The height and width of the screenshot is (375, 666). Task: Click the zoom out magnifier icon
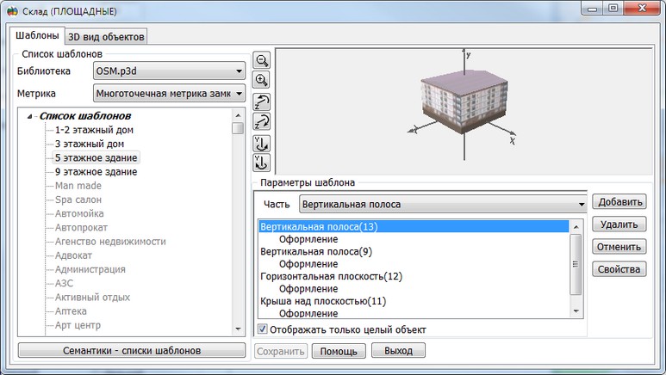pos(262,60)
